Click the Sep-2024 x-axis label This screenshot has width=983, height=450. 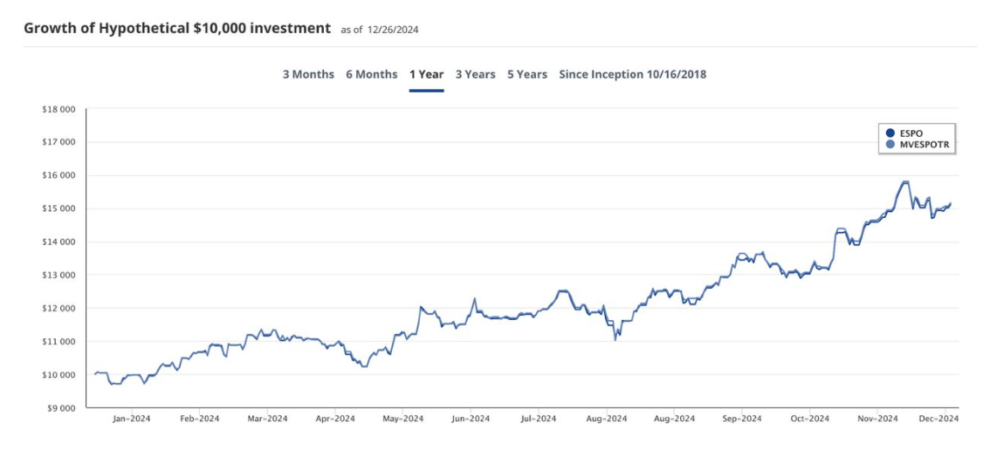742,419
